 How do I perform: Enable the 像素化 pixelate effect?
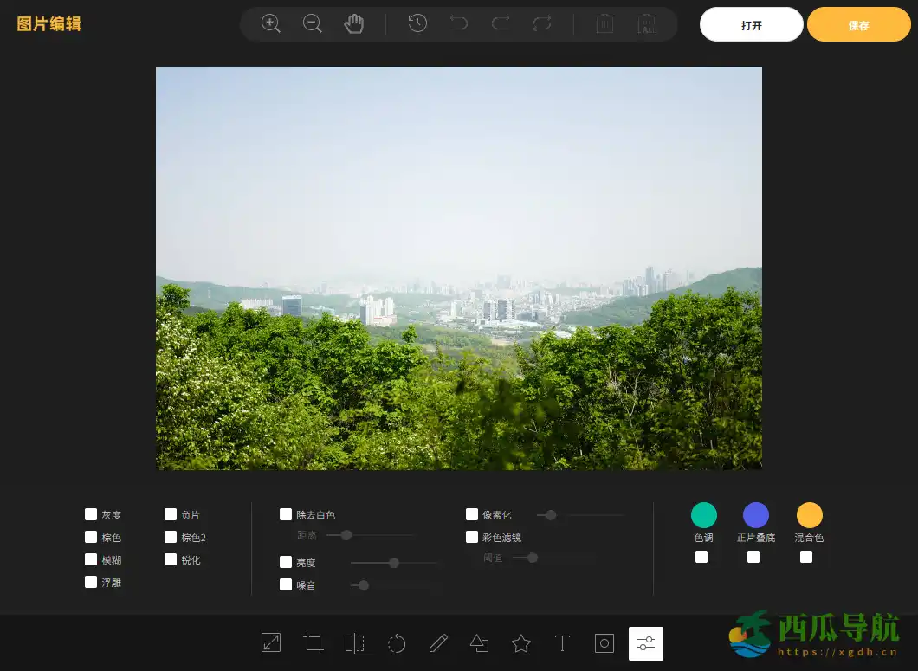click(472, 513)
